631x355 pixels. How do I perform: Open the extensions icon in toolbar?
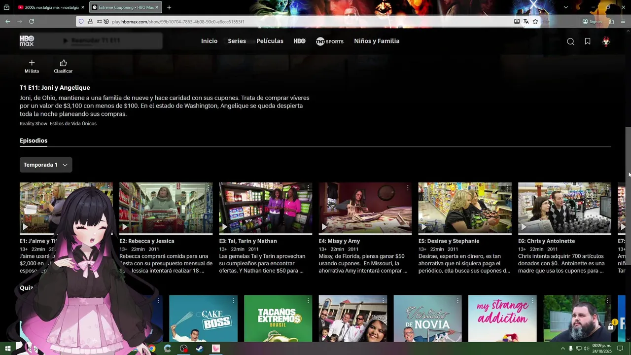611,22
